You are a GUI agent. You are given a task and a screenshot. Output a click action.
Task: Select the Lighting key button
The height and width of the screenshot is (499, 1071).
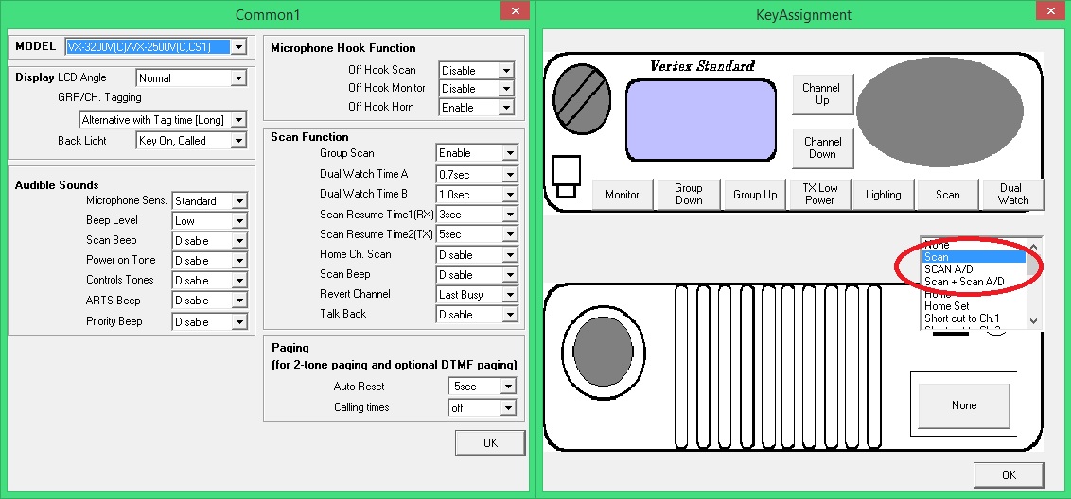tap(883, 195)
